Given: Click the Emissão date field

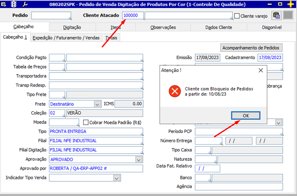Looking at the screenshot, I should [x=208, y=57].
